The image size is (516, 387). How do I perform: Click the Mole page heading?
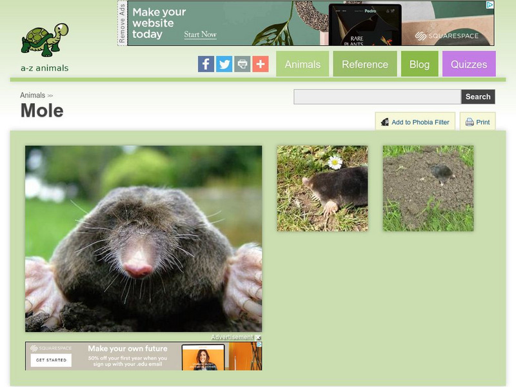(42, 110)
